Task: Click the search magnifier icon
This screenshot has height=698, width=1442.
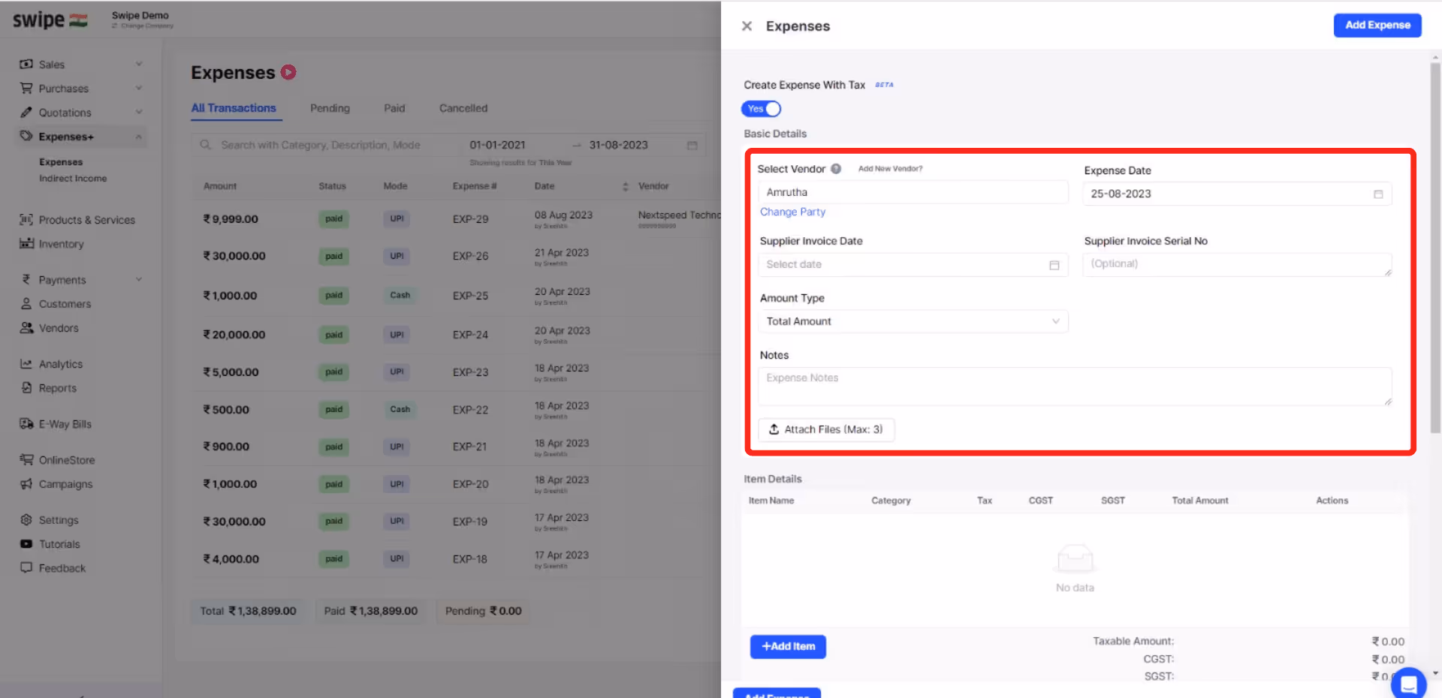Action: coord(205,145)
